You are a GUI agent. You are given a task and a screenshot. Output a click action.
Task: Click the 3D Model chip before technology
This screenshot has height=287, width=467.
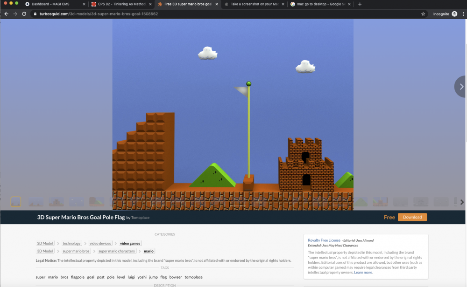45,243
